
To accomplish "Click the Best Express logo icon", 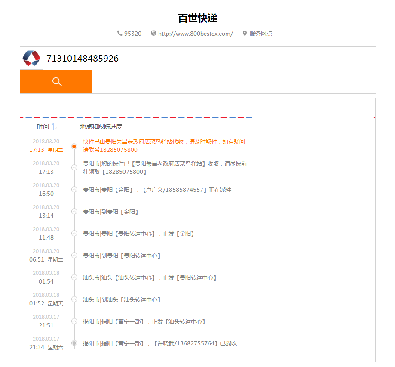I will (x=31, y=58).
